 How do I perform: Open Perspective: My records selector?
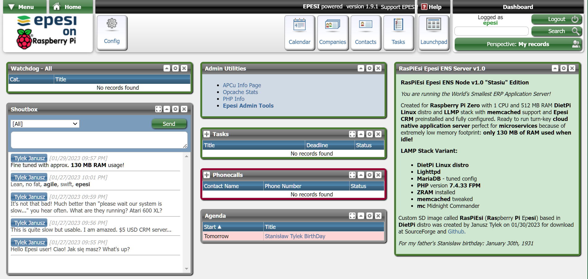[x=518, y=44]
